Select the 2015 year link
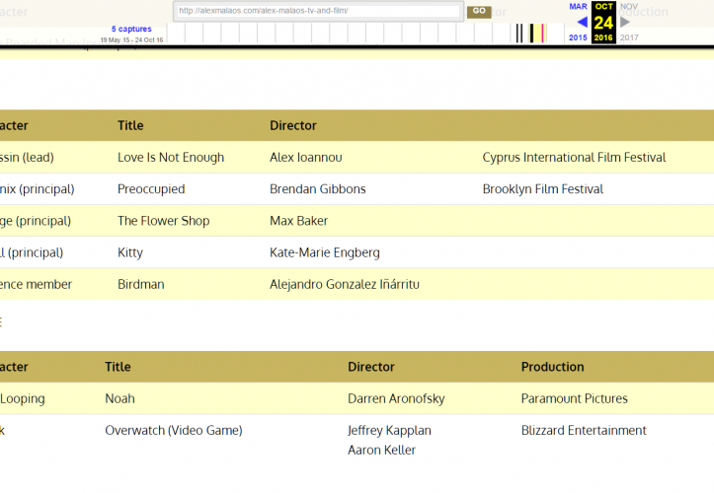Image resolution: width=714 pixels, height=493 pixels. coord(578,37)
